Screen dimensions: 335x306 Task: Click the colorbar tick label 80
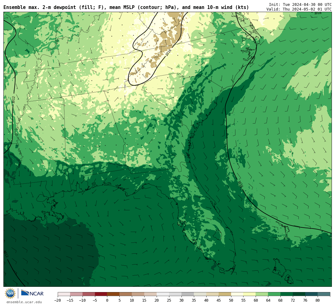318,300
